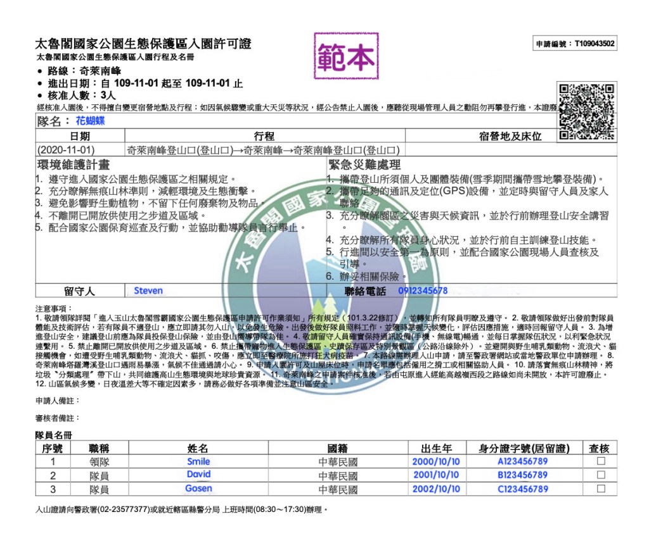This screenshot has height=543, width=649.
Task: Tick the 查核 checkbox in David's row
Action: pos(601,475)
